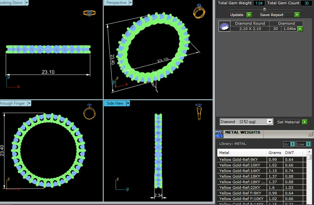Open the Looking Down viewport dropdown

(27, 3)
